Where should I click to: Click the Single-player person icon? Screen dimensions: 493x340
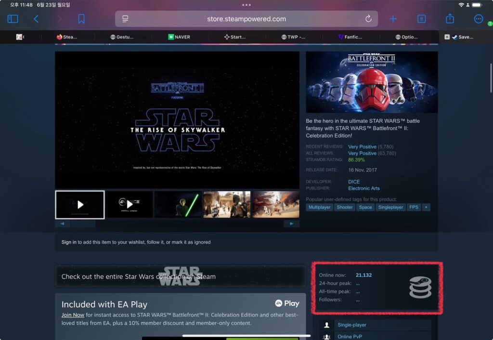(327, 325)
